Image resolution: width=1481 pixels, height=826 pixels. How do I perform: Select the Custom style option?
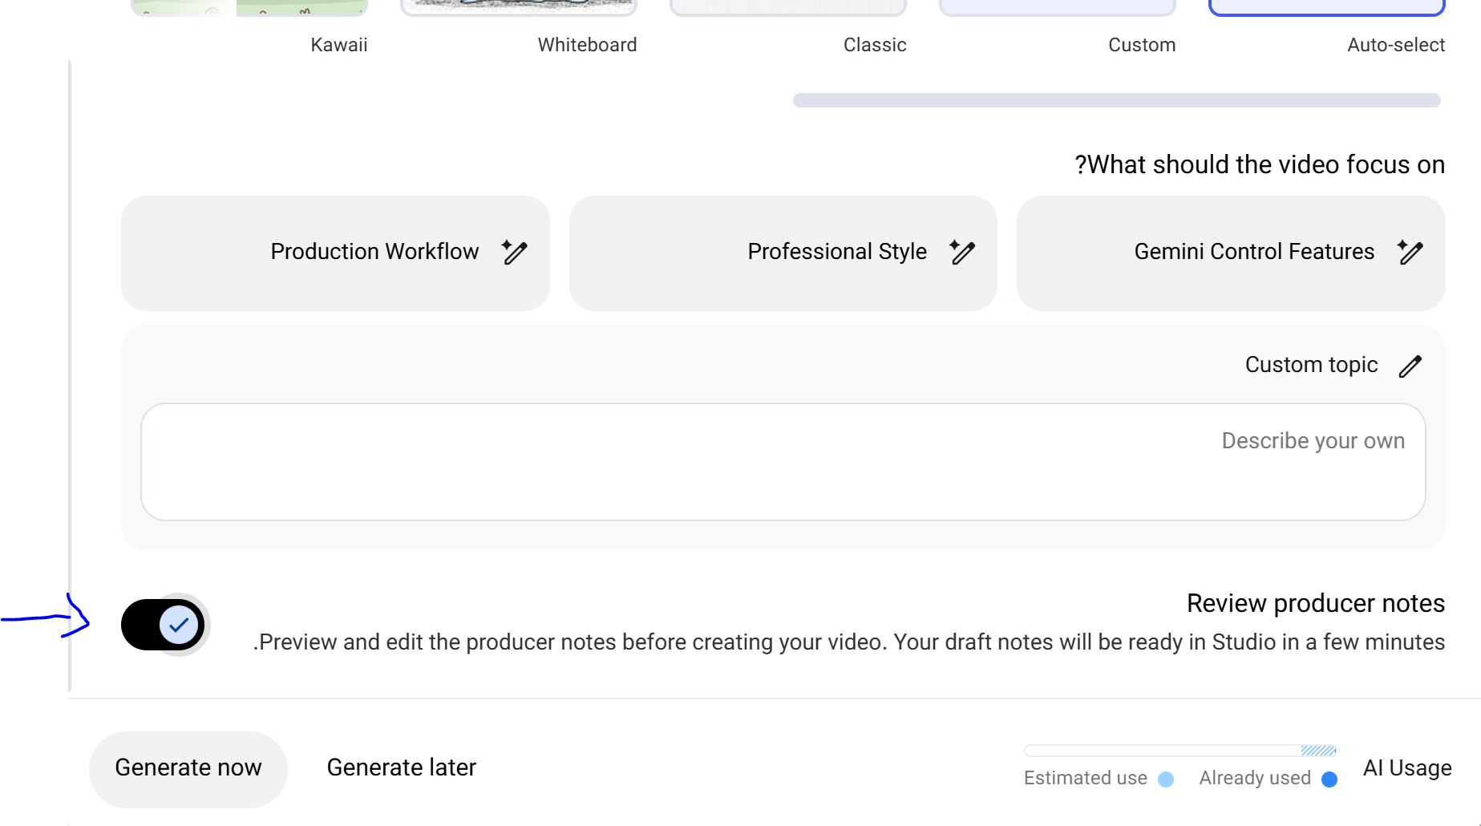[1058, 8]
